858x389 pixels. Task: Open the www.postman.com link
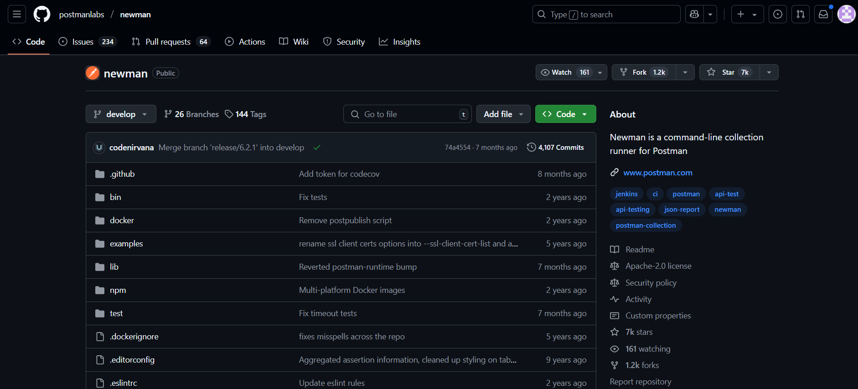coord(657,173)
